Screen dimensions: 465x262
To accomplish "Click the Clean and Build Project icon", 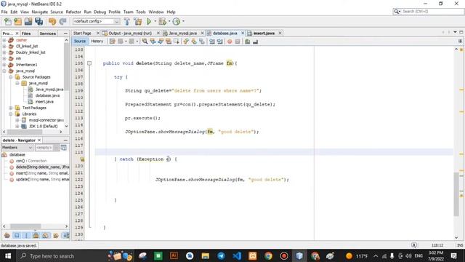I will click(138, 21).
